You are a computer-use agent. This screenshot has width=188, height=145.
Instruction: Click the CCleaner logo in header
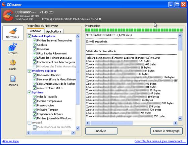pos(8,16)
